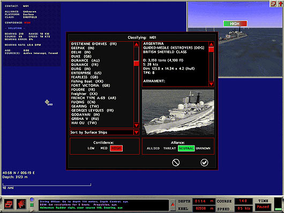Select DELHI (IN) class
The image size is (284, 213).
(81, 52)
